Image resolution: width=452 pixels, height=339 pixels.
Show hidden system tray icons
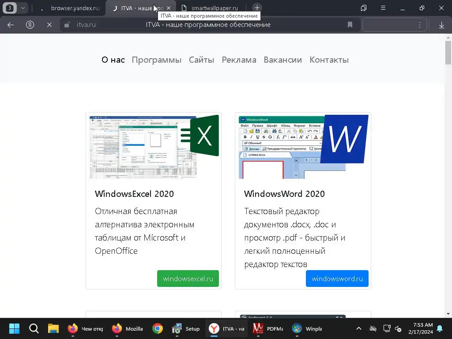pyautogui.click(x=359, y=328)
